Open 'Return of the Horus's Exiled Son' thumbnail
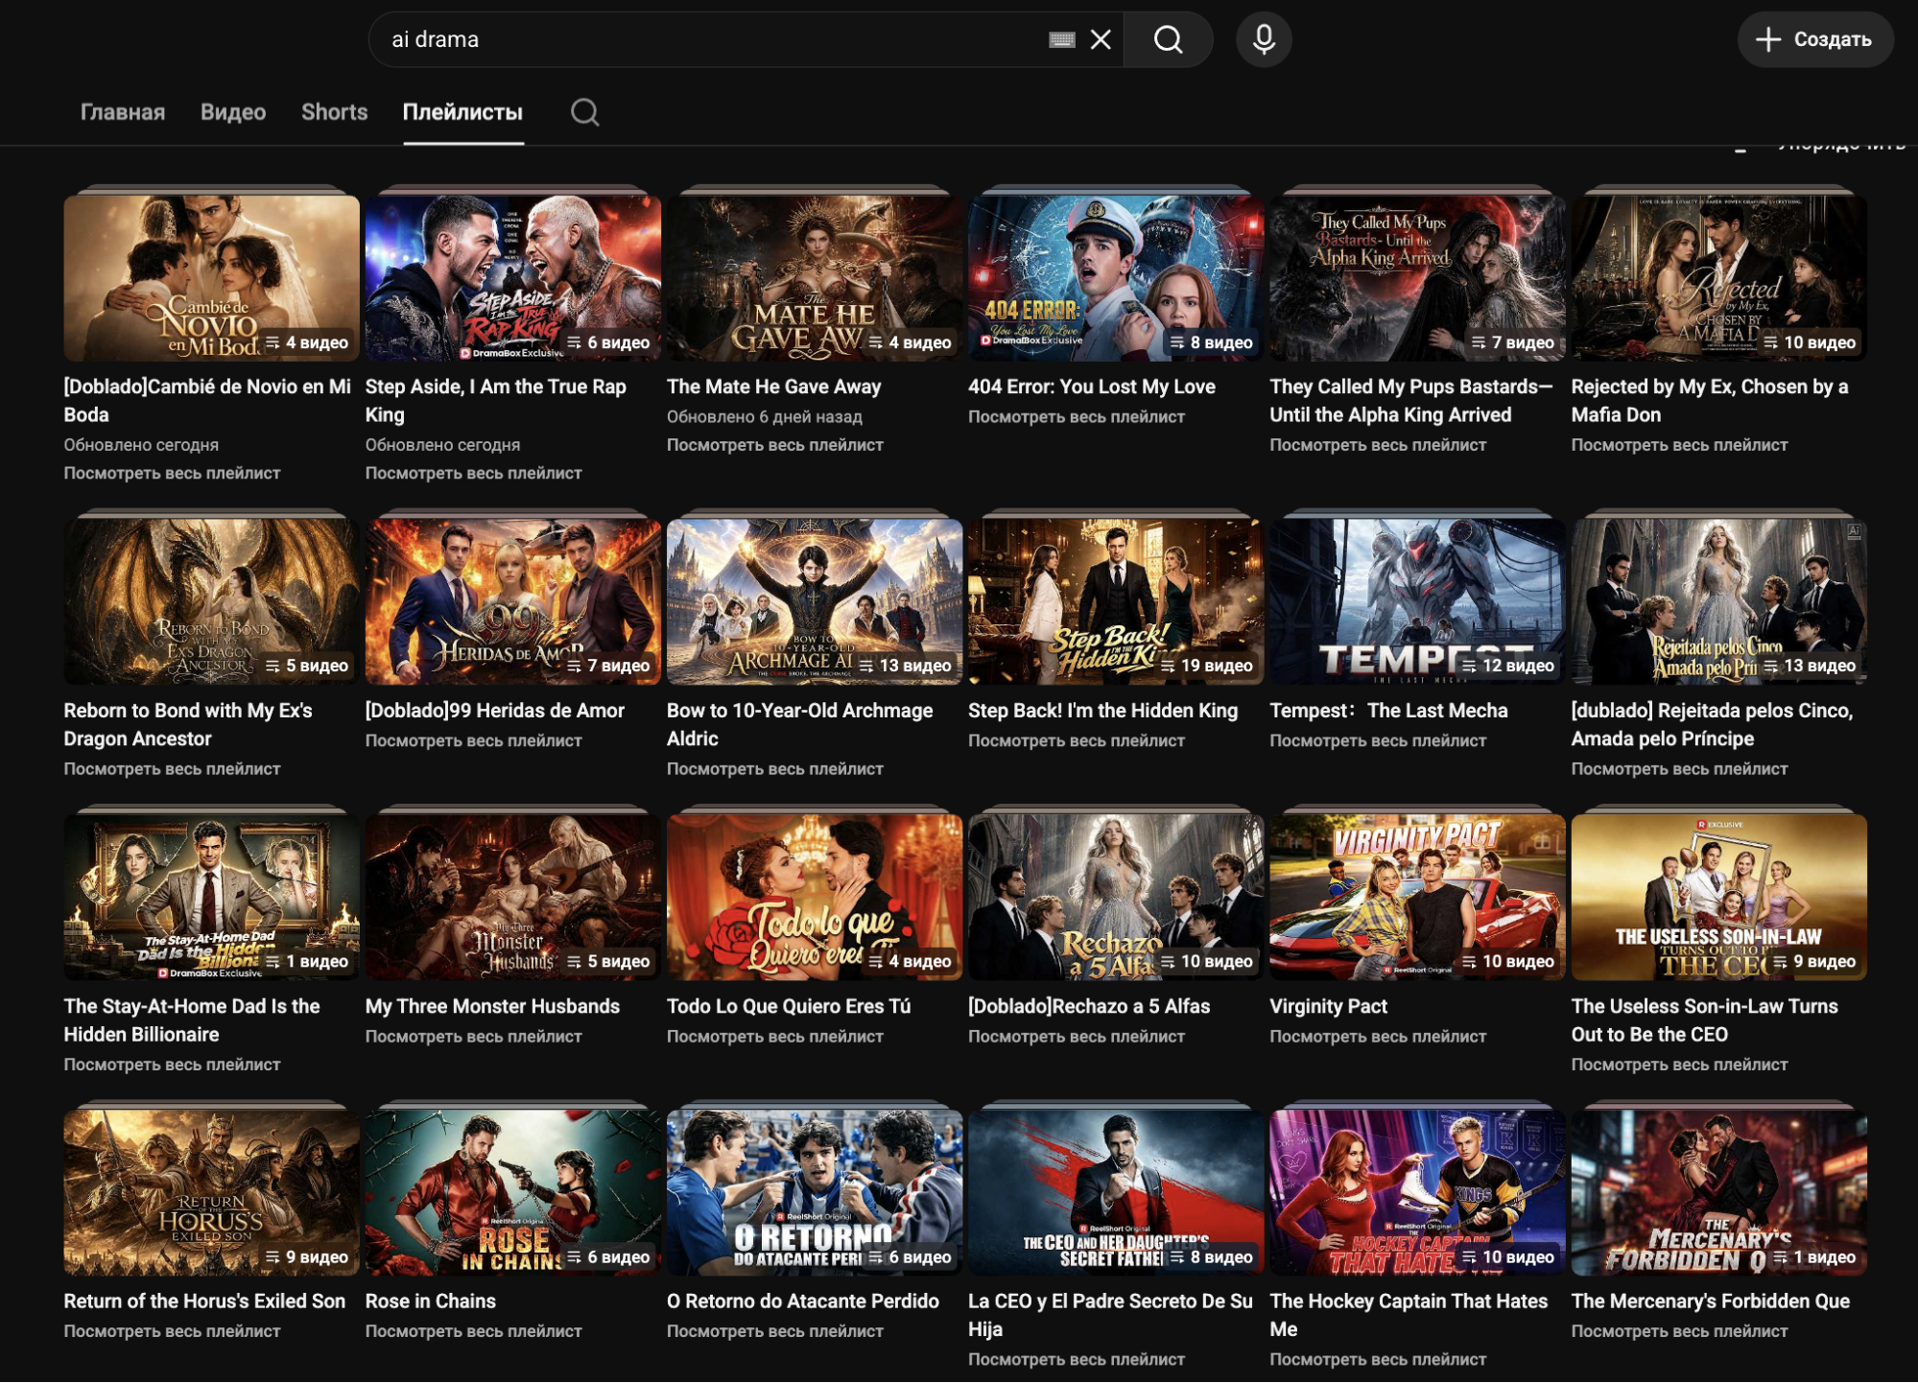Image resolution: width=1918 pixels, height=1383 pixels. pyautogui.click(x=212, y=1192)
